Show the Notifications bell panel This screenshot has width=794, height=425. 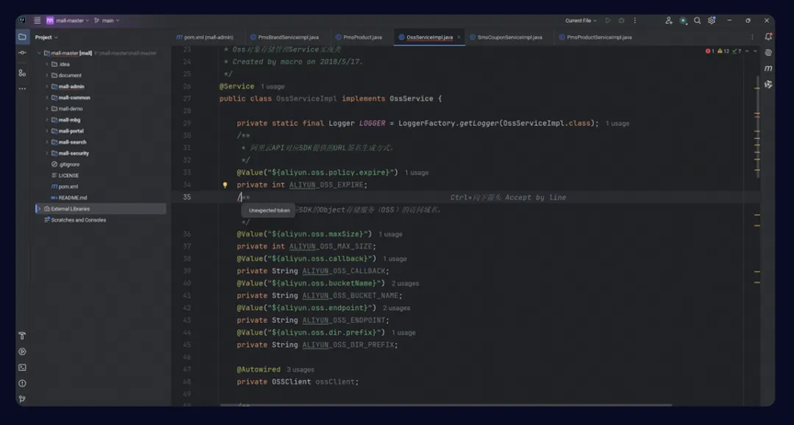coord(768,38)
